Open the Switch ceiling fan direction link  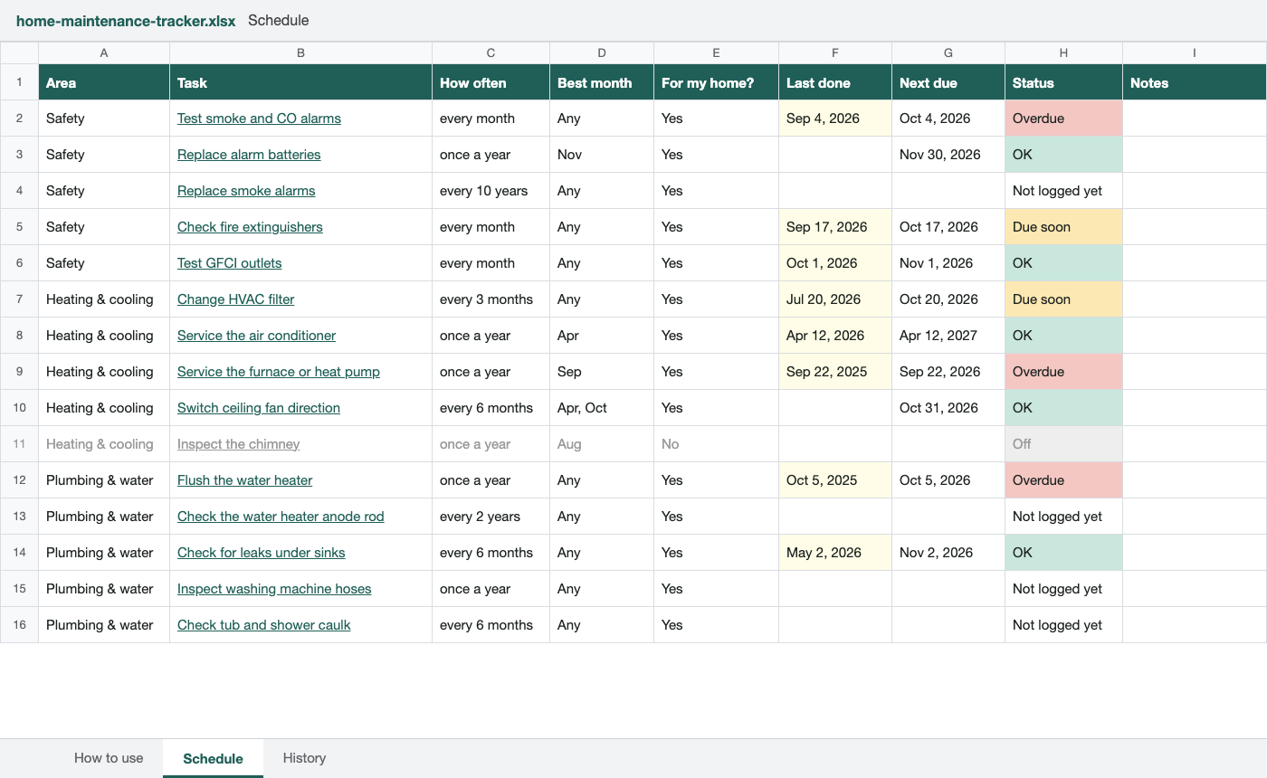click(259, 408)
